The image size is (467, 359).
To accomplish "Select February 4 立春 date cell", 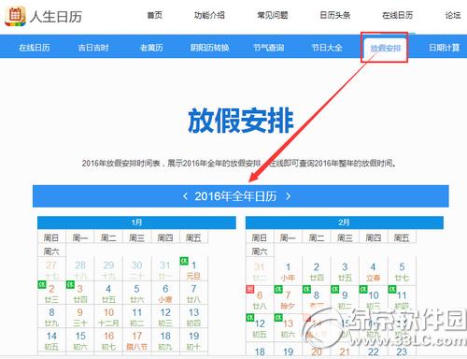I will tap(373, 271).
